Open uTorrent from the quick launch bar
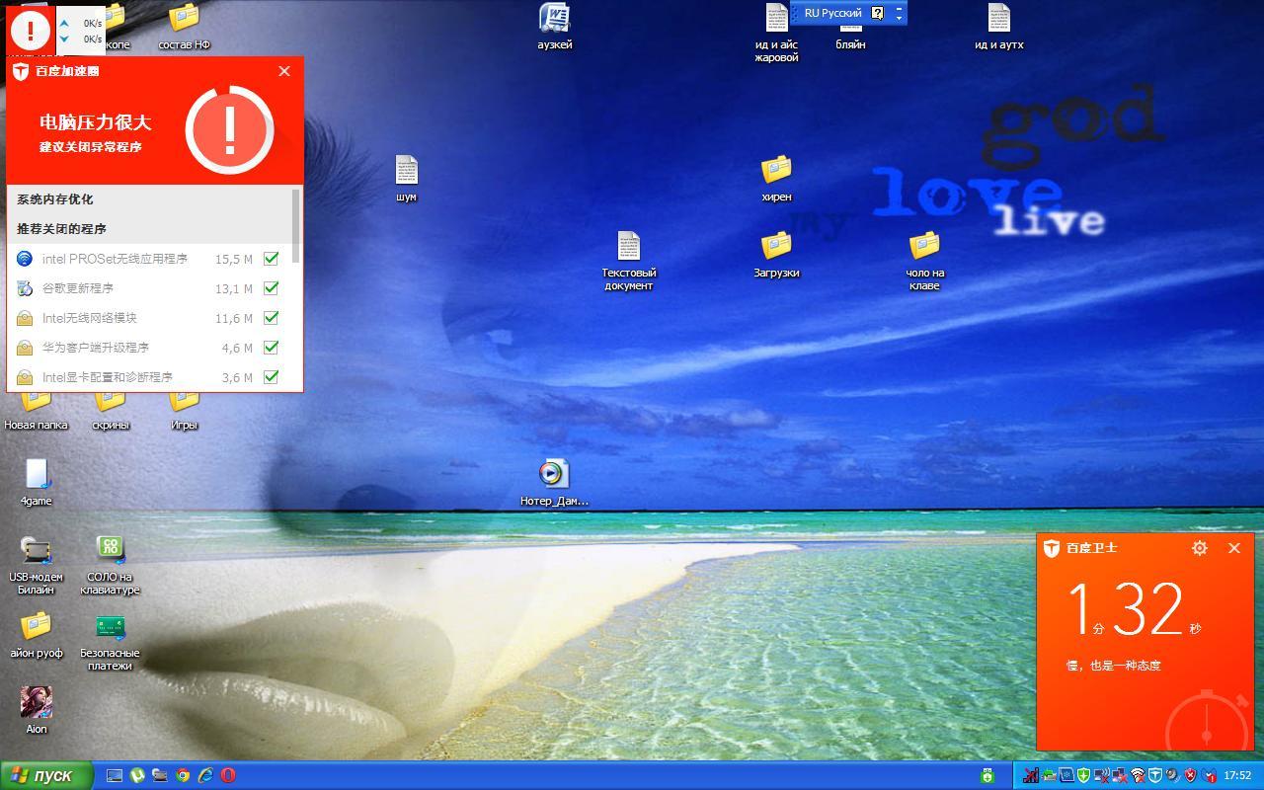The height and width of the screenshot is (790, 1264). [137, 775]
